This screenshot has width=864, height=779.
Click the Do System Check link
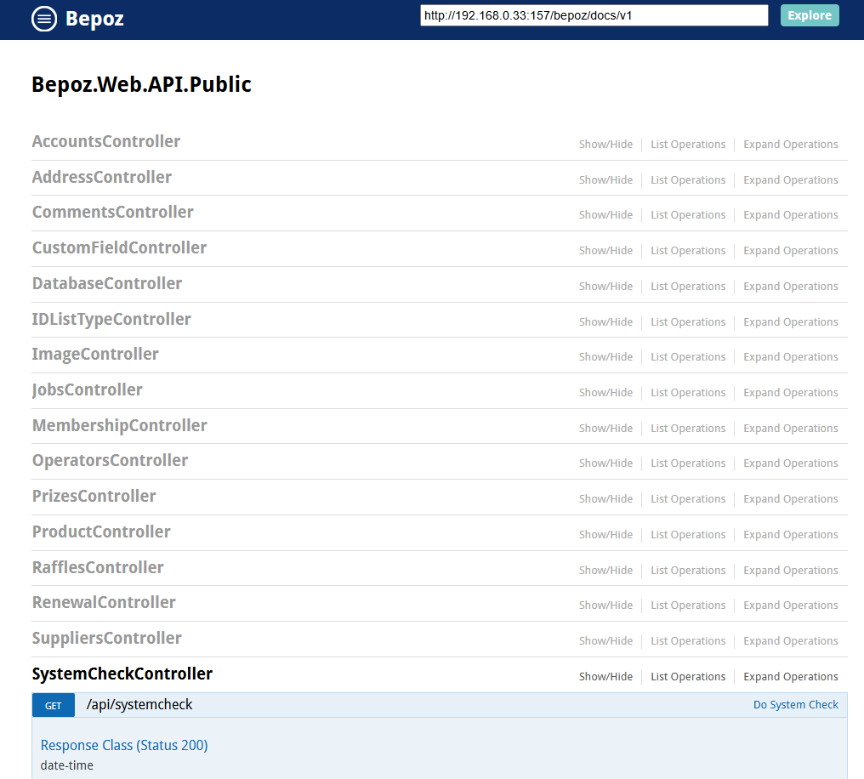[796, 705]
